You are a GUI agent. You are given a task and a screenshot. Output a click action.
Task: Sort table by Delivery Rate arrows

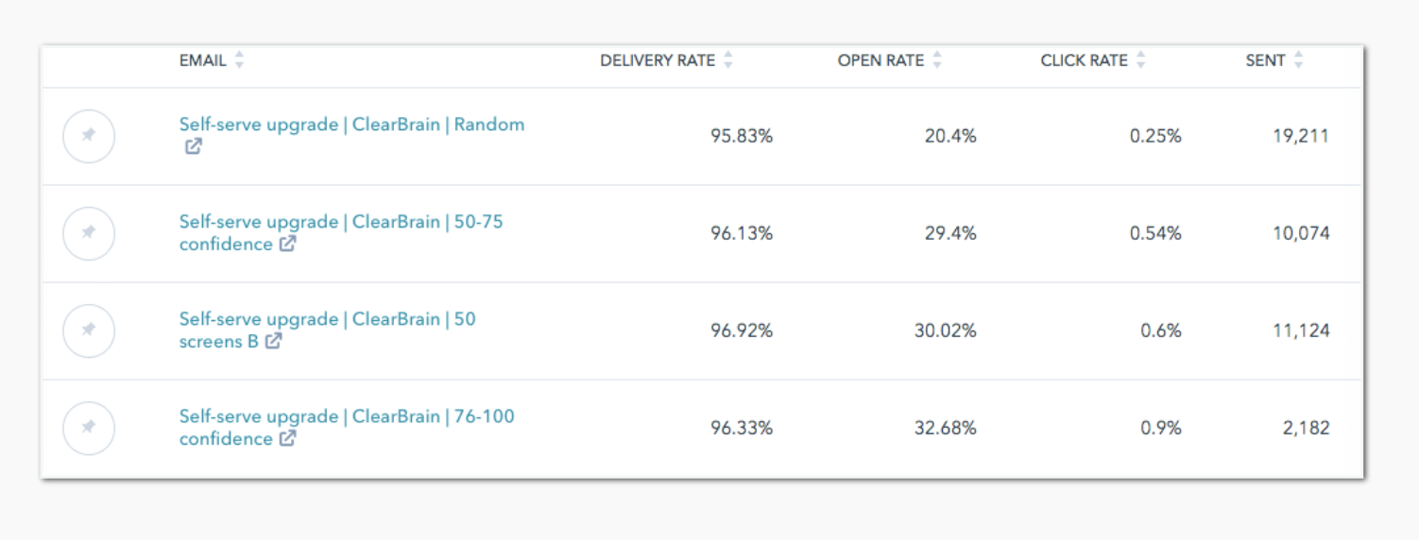(727, 60)
